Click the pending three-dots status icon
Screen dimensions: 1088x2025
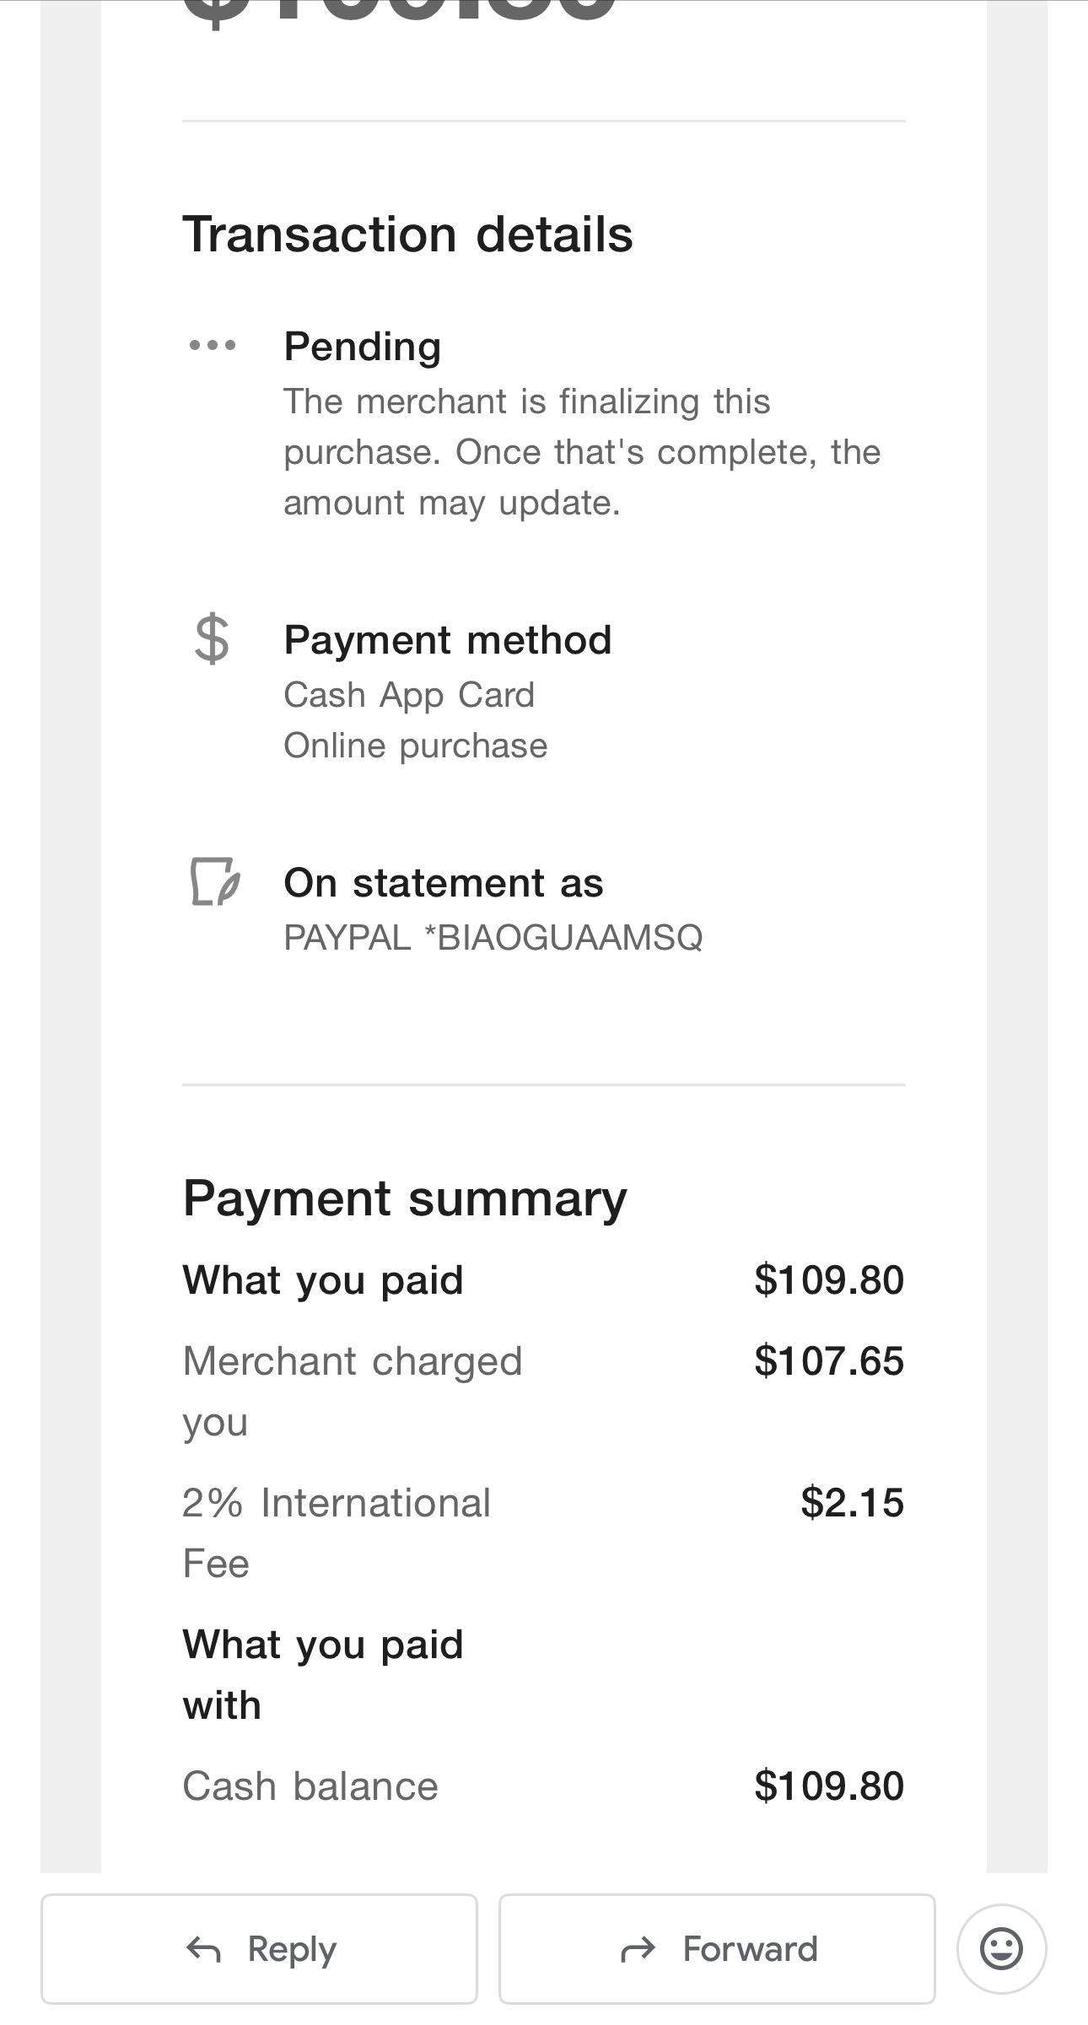213,345
